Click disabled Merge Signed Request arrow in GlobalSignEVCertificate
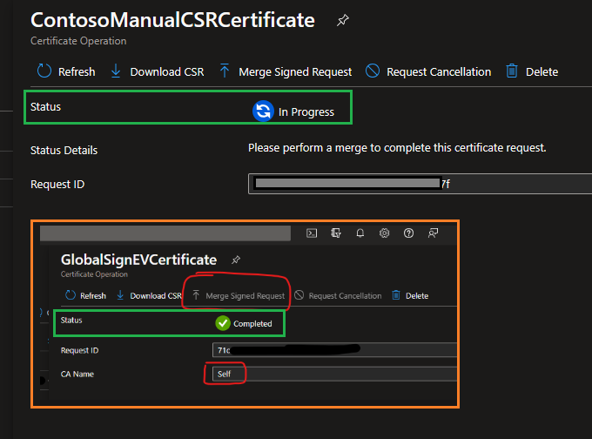This screenshot has width=592, height=439. (x=196, y=295)
